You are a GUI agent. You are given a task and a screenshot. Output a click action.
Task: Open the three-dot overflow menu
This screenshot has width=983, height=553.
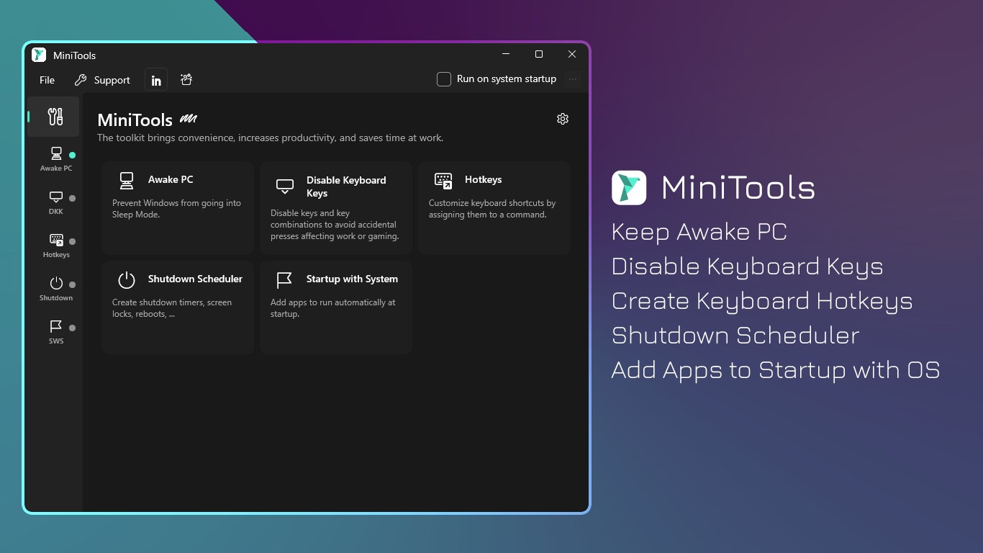point(573,79)
